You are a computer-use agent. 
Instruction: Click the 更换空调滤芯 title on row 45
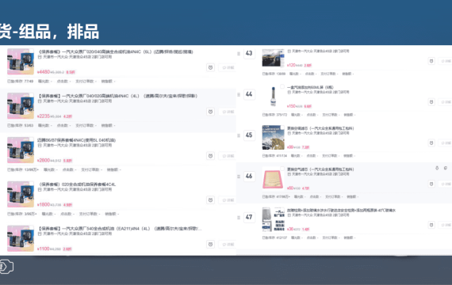(320, 128)
